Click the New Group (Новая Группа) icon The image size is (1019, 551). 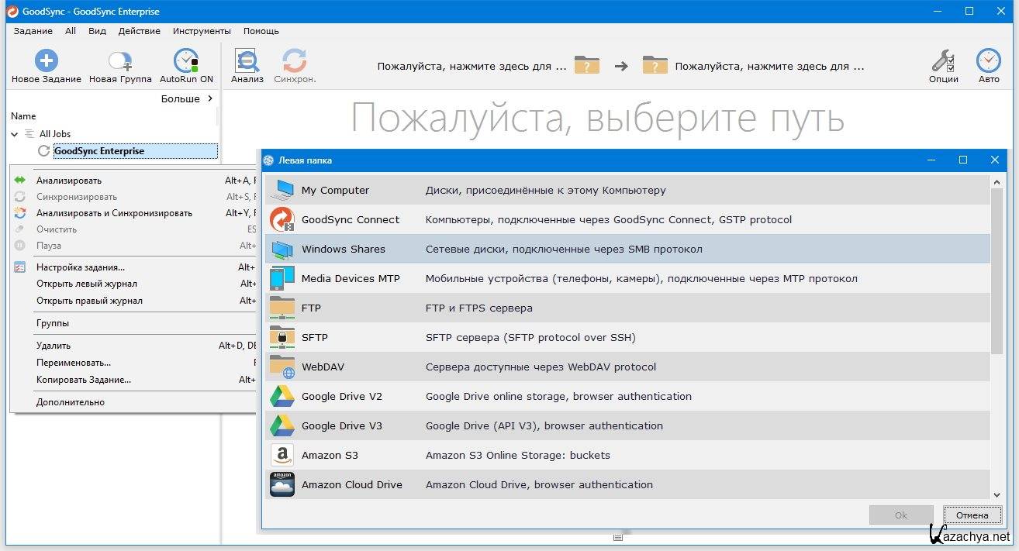pyautogui.click(x=119, y=61)
